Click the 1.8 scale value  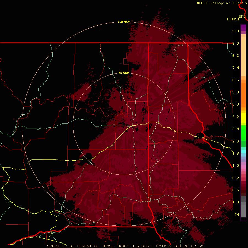pos(236,153)
